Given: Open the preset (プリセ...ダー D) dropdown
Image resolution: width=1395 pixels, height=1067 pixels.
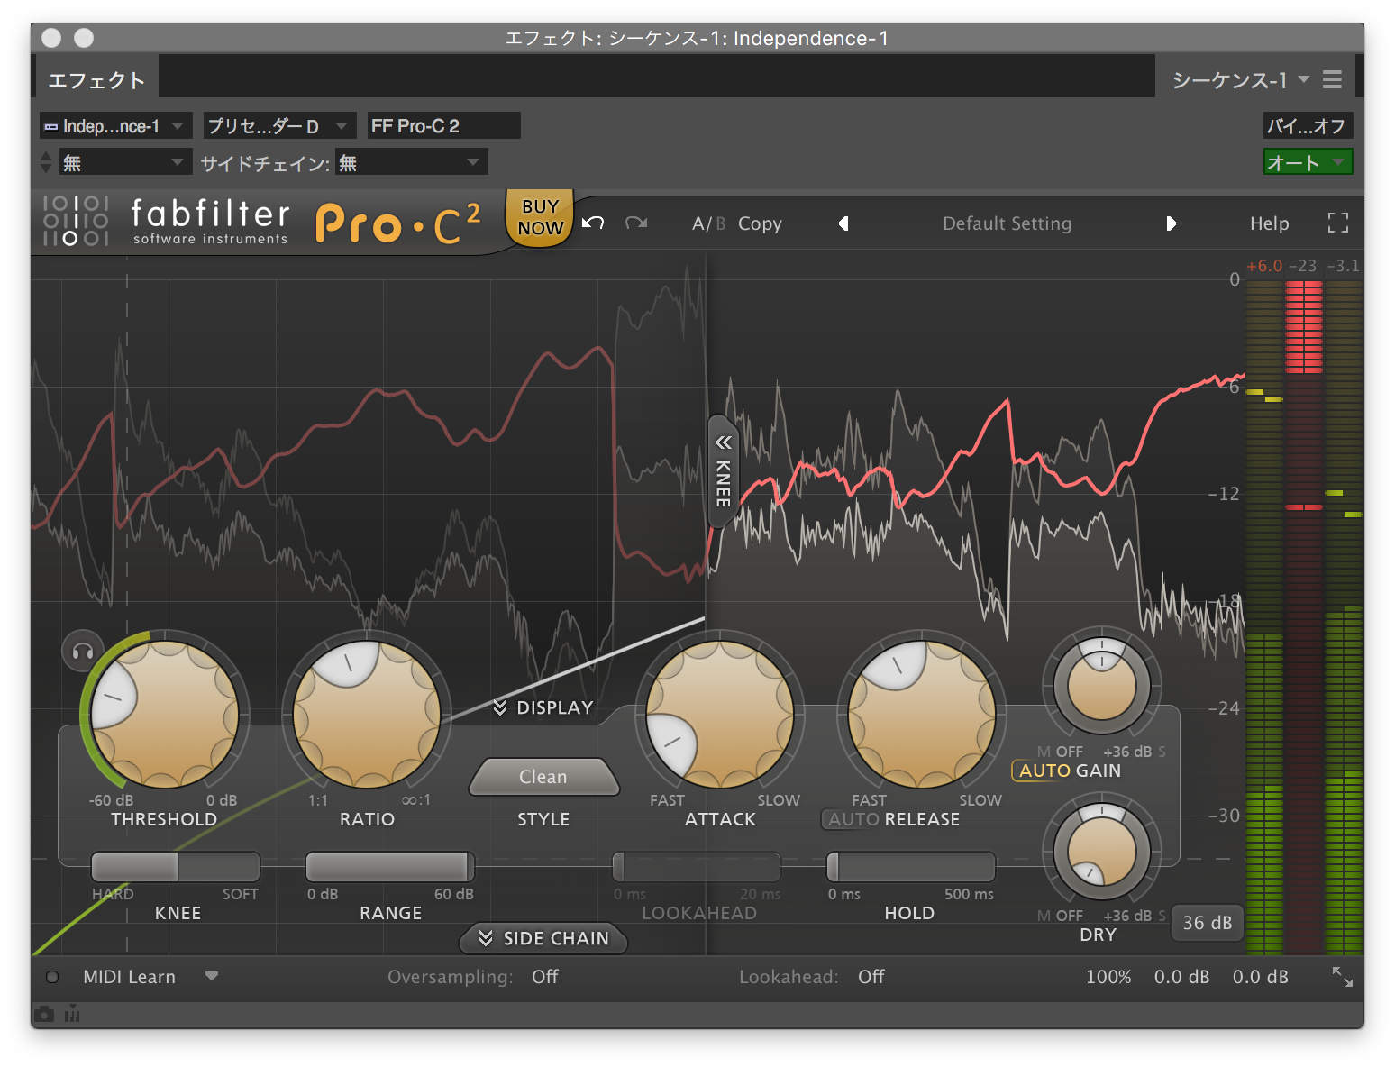Looking at the screenshot, I should (279, 126).
